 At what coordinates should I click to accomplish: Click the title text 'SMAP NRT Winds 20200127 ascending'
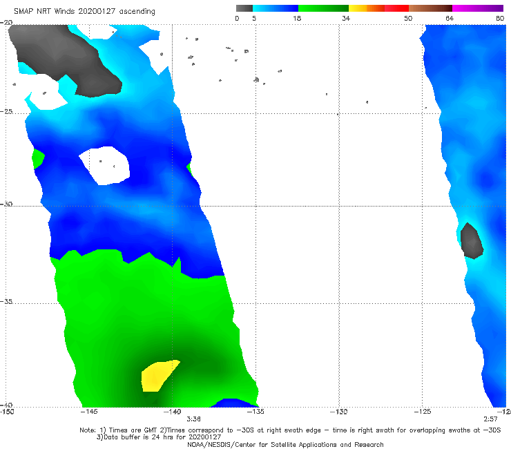click(x=84, y=12)
